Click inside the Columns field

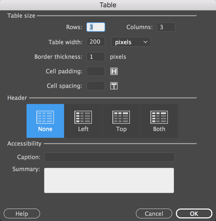click(x=166, y=27)
